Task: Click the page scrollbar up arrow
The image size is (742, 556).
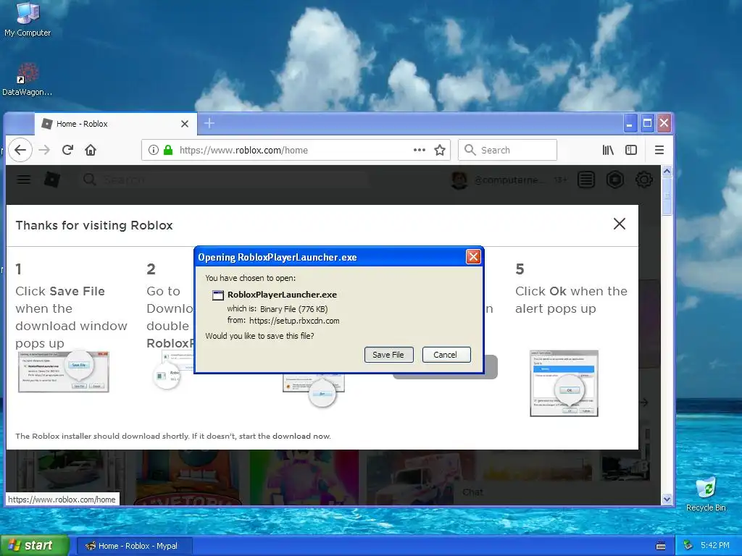Action: (x=667, y=171)
